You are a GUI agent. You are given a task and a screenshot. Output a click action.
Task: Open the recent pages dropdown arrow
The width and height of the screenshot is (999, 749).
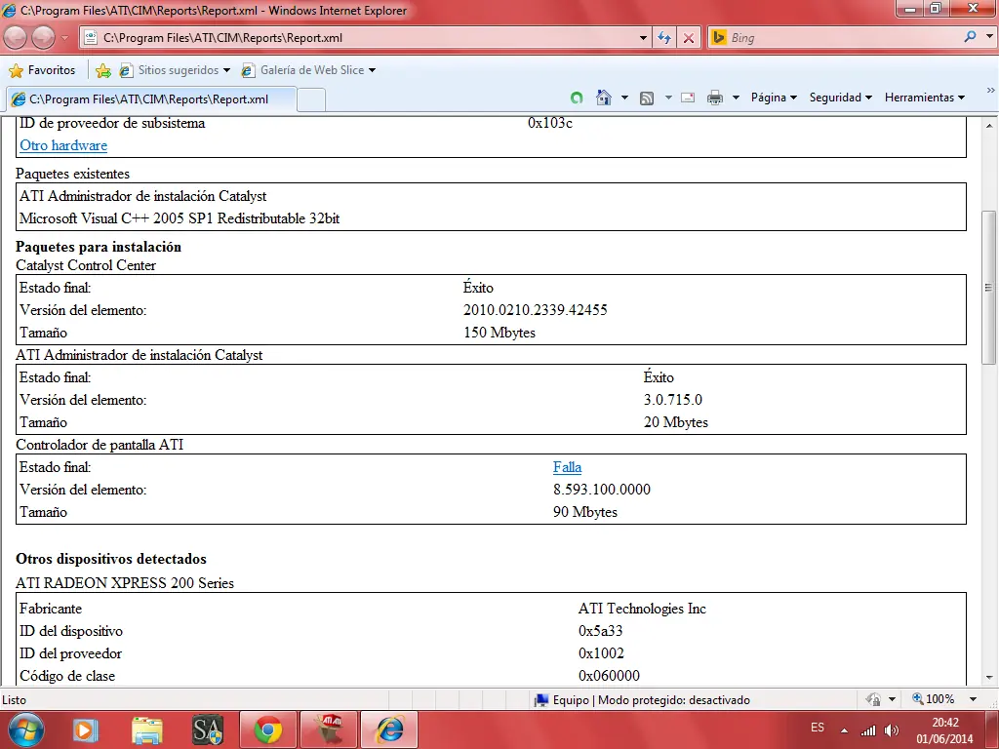pos(64,38)
